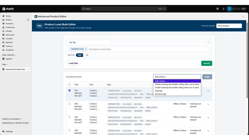Open the Bulk actions dropdown

click(177, 77)
